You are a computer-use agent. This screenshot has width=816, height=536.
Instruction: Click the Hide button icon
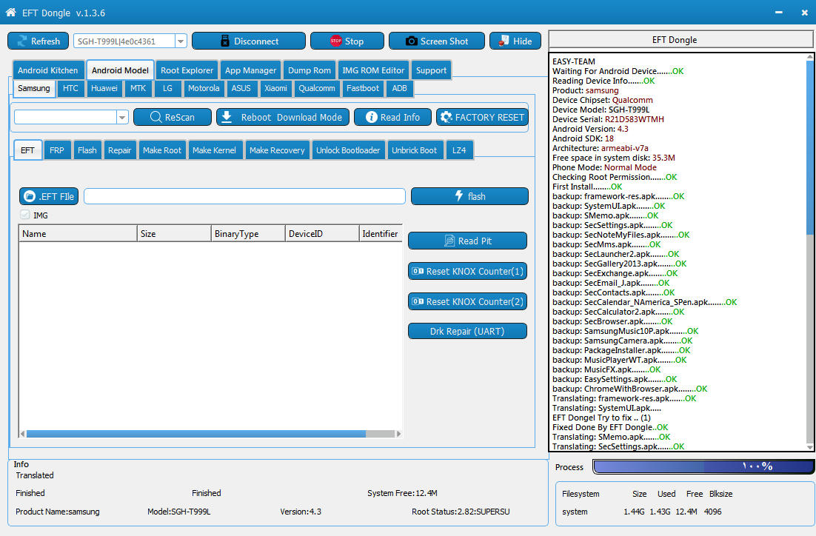pyautogui.click(x=504, y=41)
